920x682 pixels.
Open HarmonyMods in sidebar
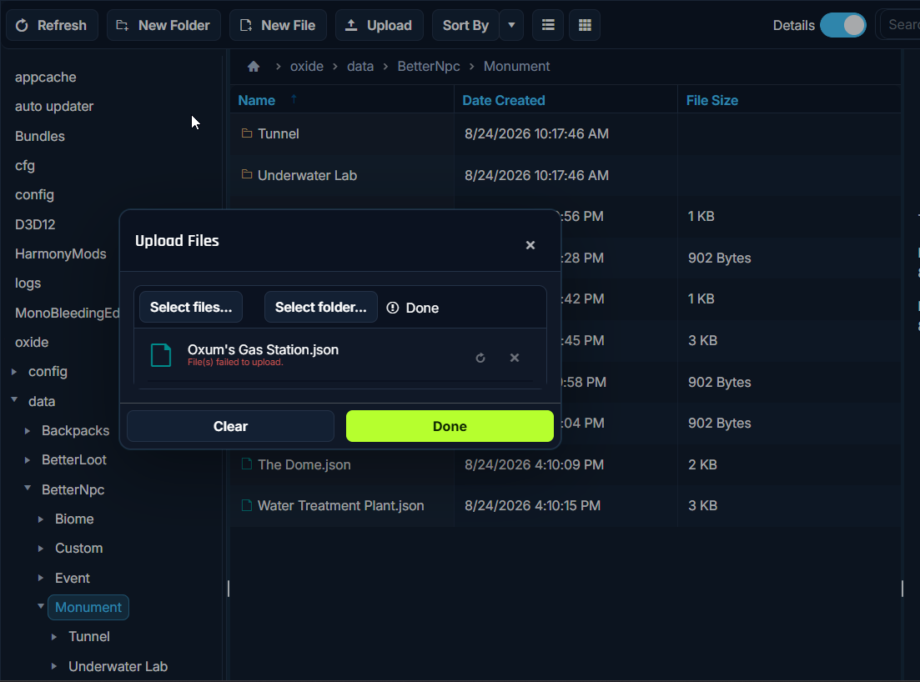click(x=60, y=254)
